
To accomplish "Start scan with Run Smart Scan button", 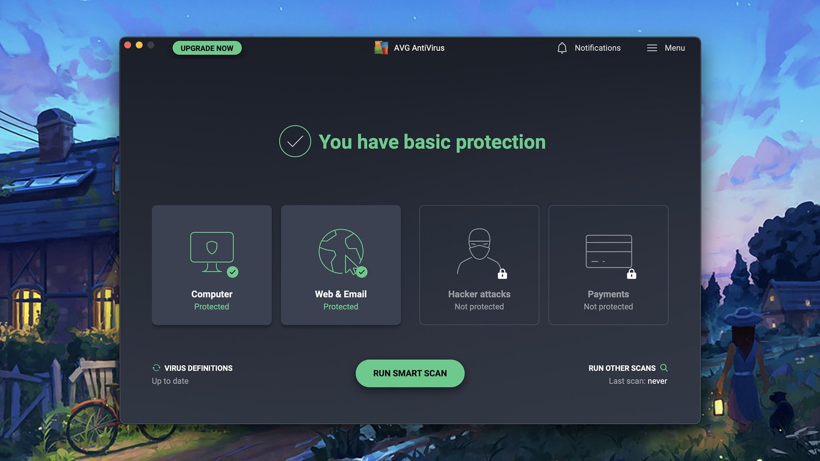I will pos(410,373).
